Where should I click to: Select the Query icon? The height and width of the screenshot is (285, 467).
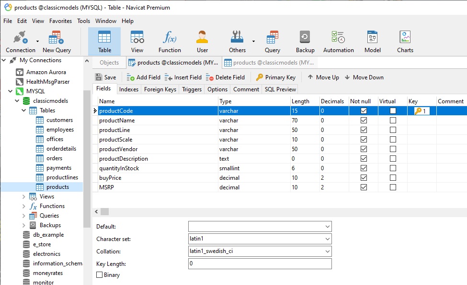point(273,41)
